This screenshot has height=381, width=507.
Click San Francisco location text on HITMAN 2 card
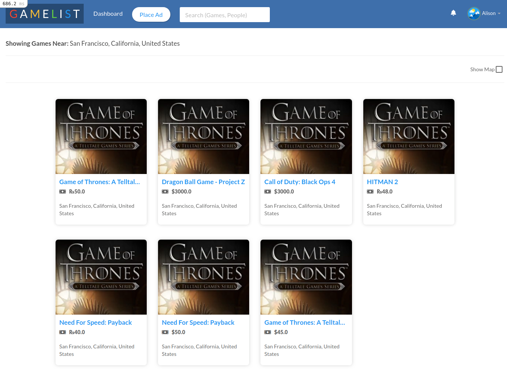coord(405,210)
